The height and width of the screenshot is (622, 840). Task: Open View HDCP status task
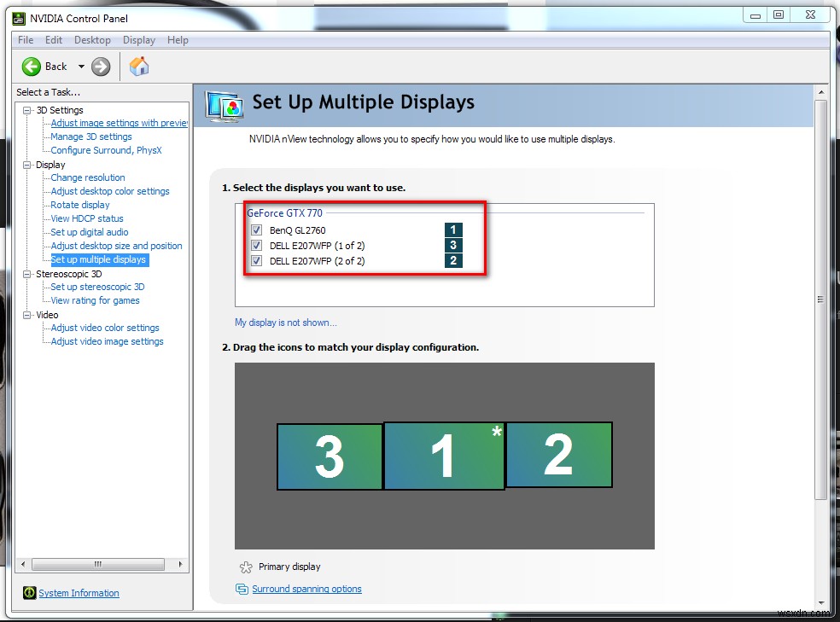point(87,219)
